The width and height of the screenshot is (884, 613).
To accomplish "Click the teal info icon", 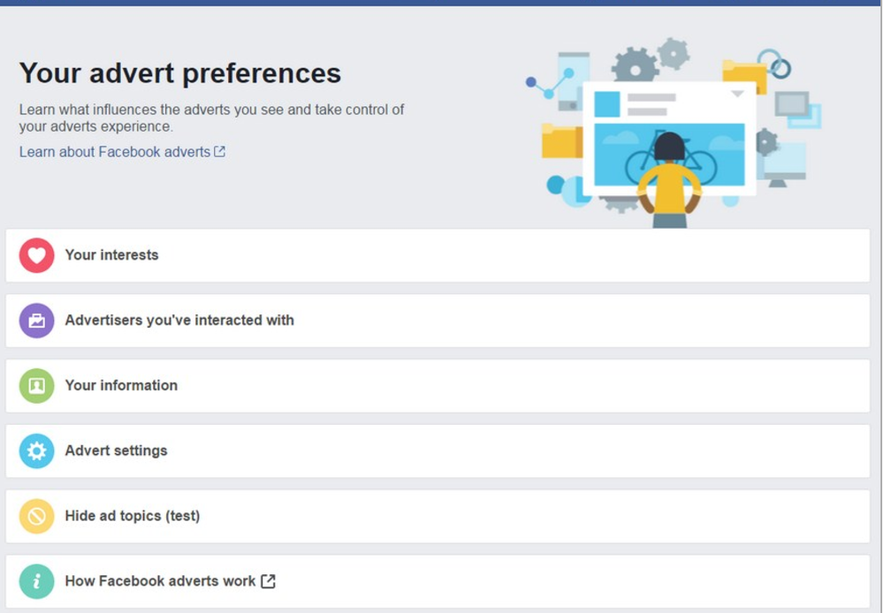I will tap(36, 581).
